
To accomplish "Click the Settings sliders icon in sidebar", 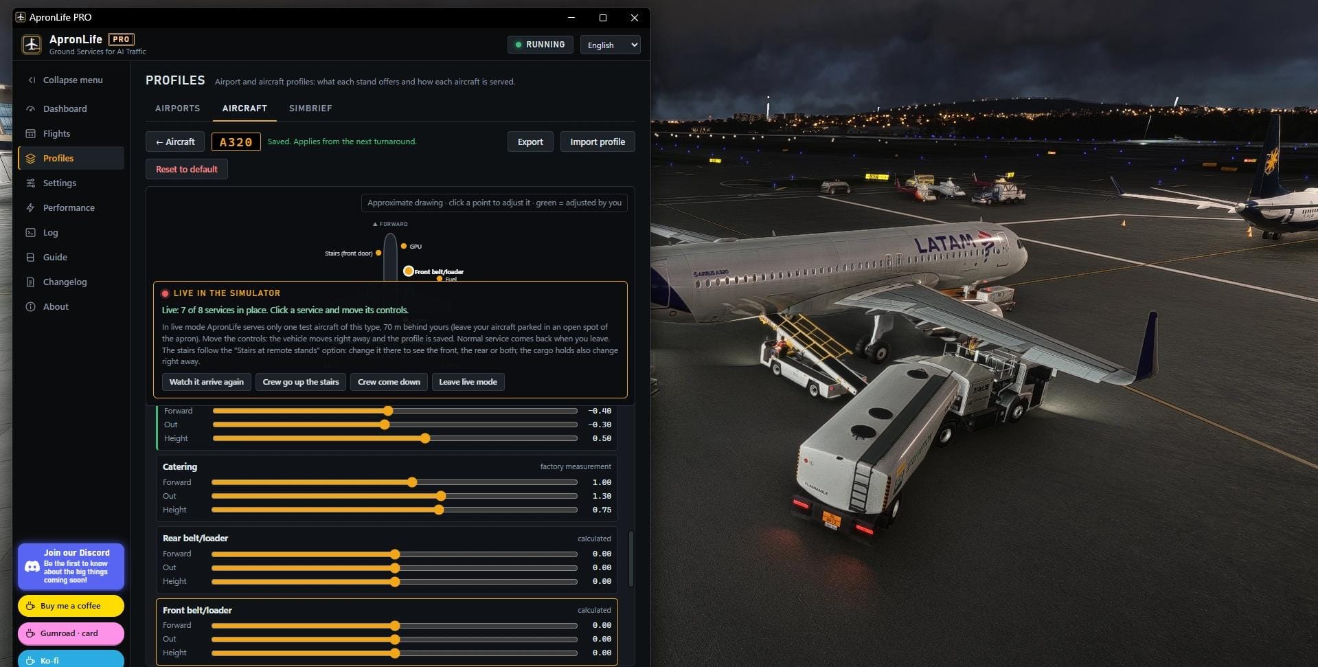I will click(x=30, y=183).
